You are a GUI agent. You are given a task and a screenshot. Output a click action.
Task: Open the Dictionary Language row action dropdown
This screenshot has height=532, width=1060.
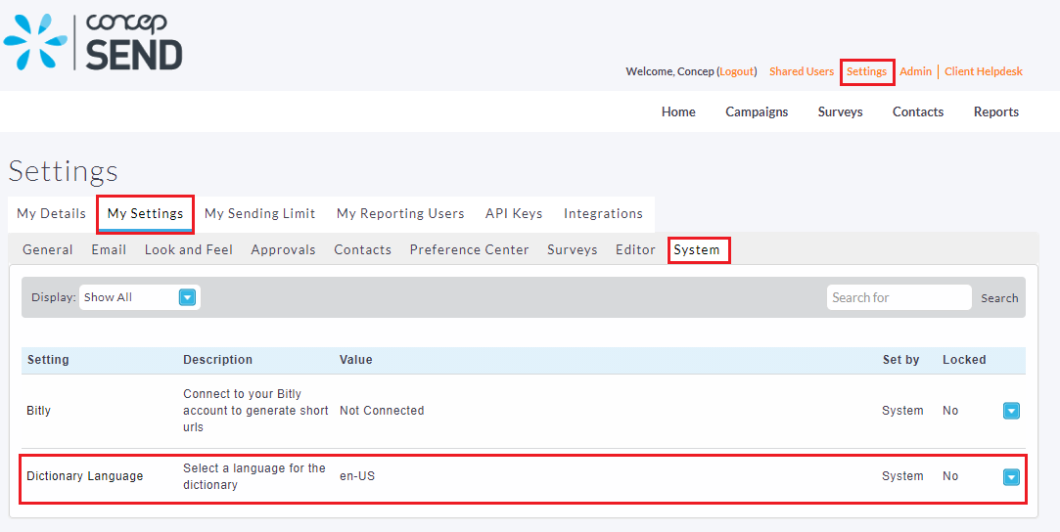coord(1011,476)
